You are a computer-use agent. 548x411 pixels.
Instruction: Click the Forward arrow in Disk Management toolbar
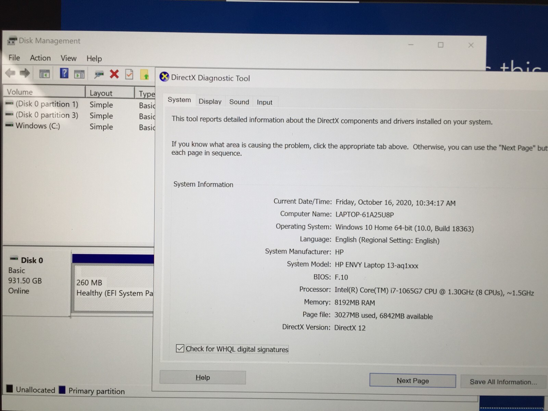tap(25, 73)
